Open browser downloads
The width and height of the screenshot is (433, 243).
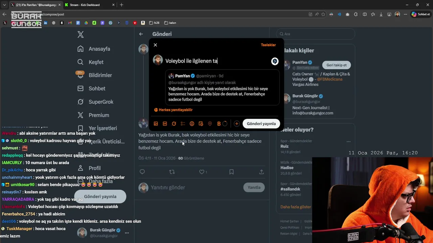coord(381,14)
